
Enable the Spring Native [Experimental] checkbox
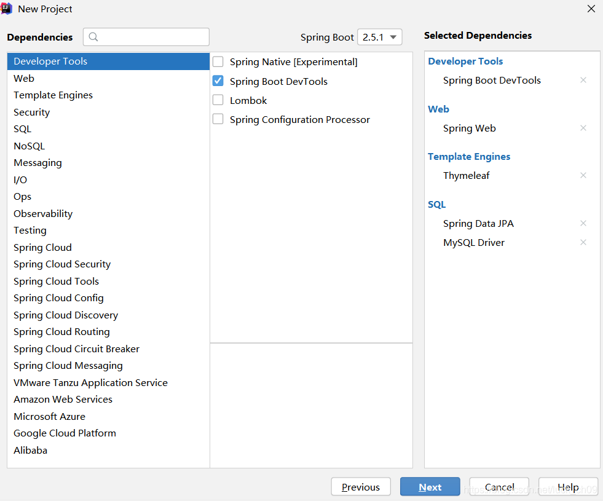click(218, 62)
